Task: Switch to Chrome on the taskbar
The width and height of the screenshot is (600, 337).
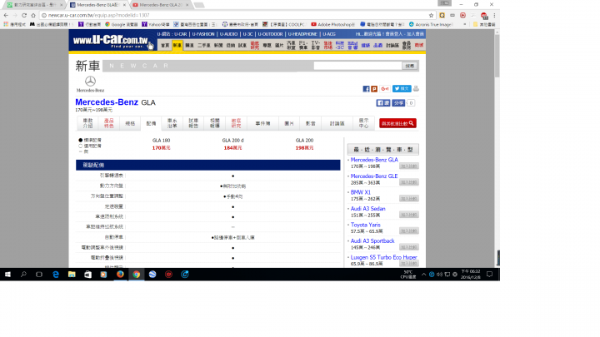Action: (136, 275)
